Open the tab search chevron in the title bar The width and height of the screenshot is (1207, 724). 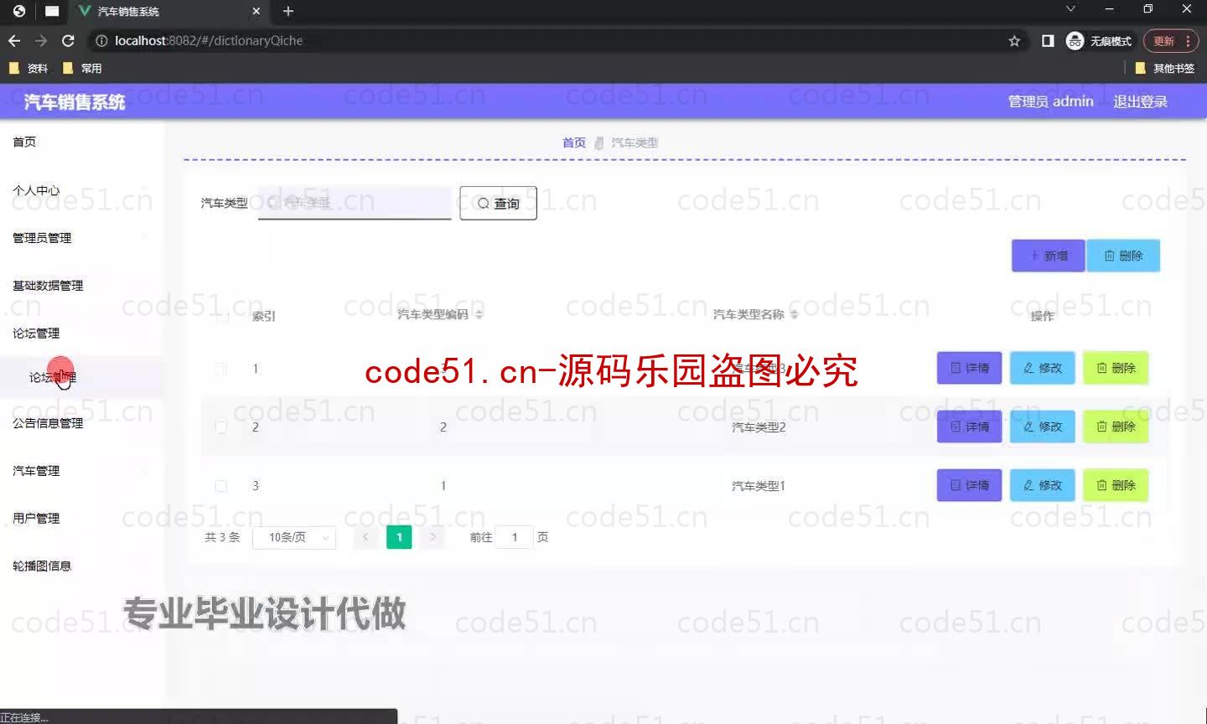(1070, 8)
